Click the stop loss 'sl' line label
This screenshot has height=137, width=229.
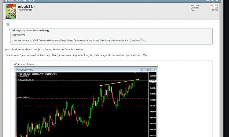point(23,76)
